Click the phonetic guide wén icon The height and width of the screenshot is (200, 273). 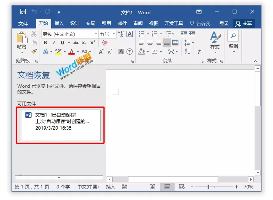[121, 34]
